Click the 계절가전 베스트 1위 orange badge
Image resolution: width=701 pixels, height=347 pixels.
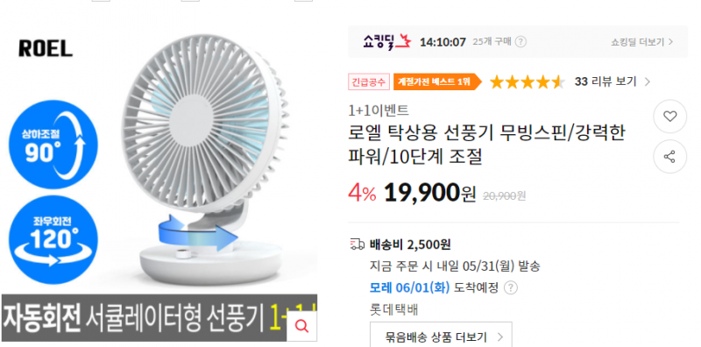(x=437, y=81)
